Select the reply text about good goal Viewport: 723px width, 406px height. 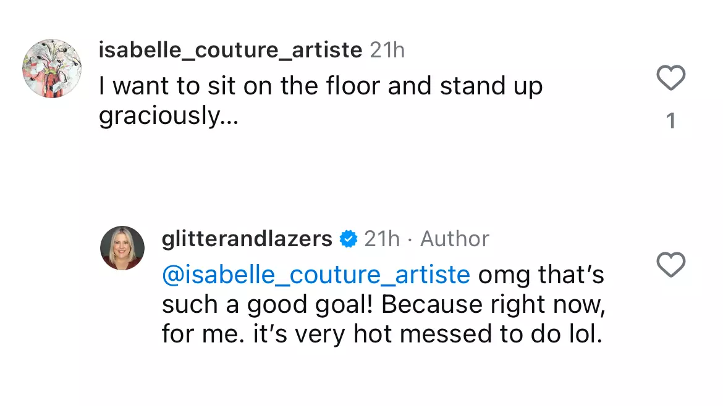(x=383, y=304)
